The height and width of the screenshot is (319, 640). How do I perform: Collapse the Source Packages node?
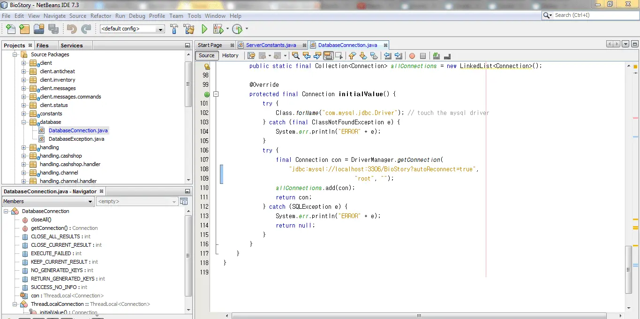(15, 54)
